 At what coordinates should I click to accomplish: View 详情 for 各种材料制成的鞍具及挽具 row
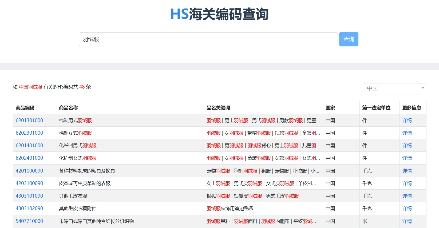point(407,171)
